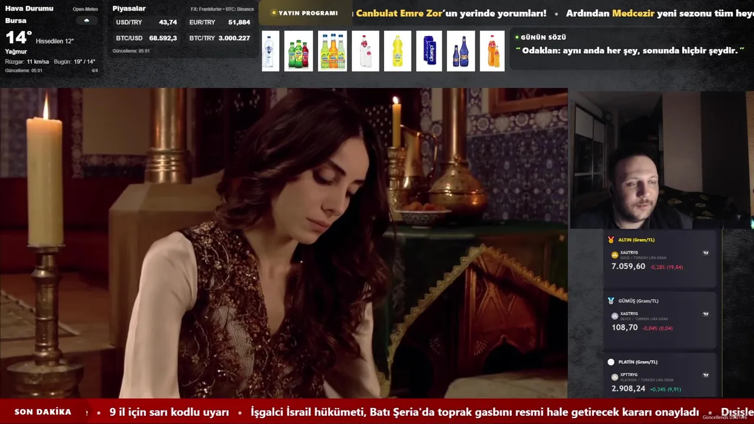
Task: Select the dark blue glass bottles thumbnail
Action: coord(461,51)
